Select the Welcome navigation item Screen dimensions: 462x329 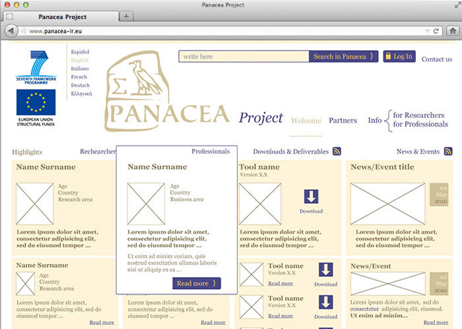pos(306,121)
